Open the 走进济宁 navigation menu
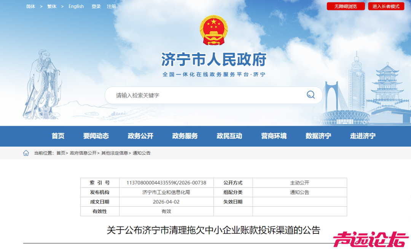The image size is (411, 249). tap(363, 136)
